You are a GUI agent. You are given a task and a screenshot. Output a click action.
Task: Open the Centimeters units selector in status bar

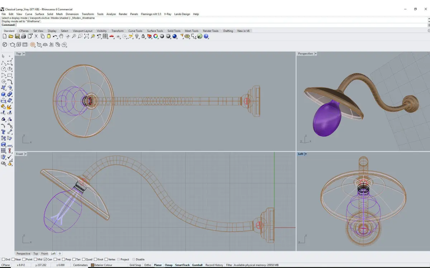pyautogui.click(x=80, y=265)
